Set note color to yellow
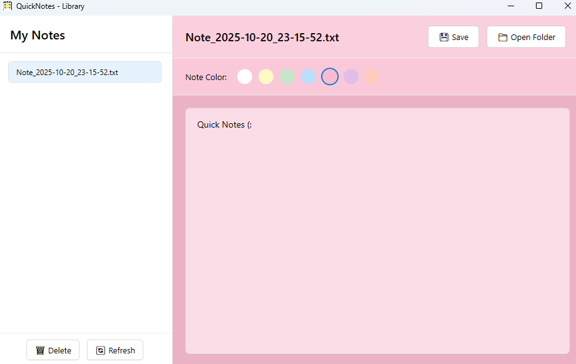The height and width of the screenshot is (364, 576). click(265, 76)
